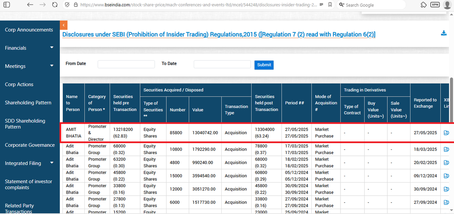Click the Securities Acquired / Disposed header
Viewport: 454px width, 214px height.
(x=196, y=90)
